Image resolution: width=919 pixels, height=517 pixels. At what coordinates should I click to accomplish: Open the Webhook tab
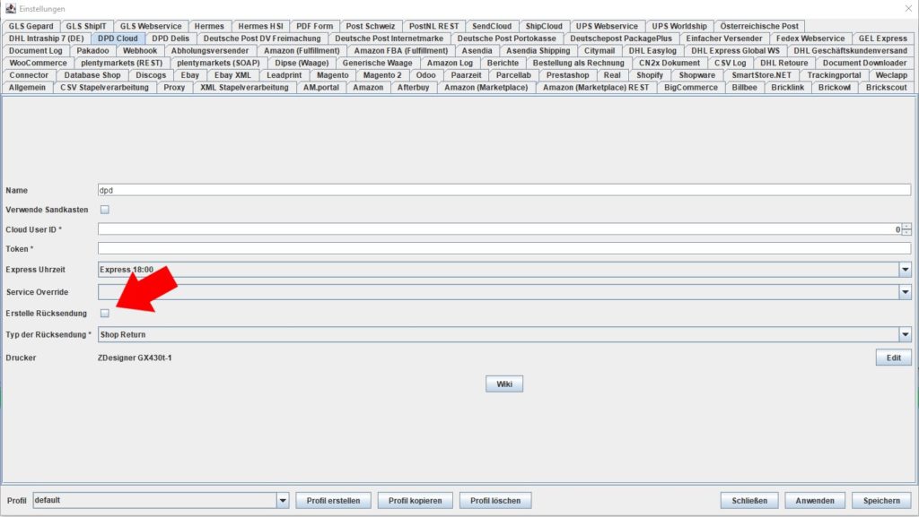(140, 51)
